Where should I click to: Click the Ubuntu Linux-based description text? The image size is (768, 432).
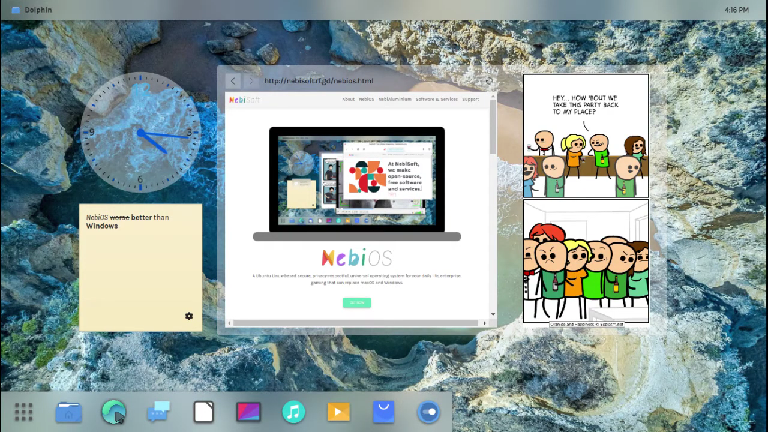coord(357,279)
